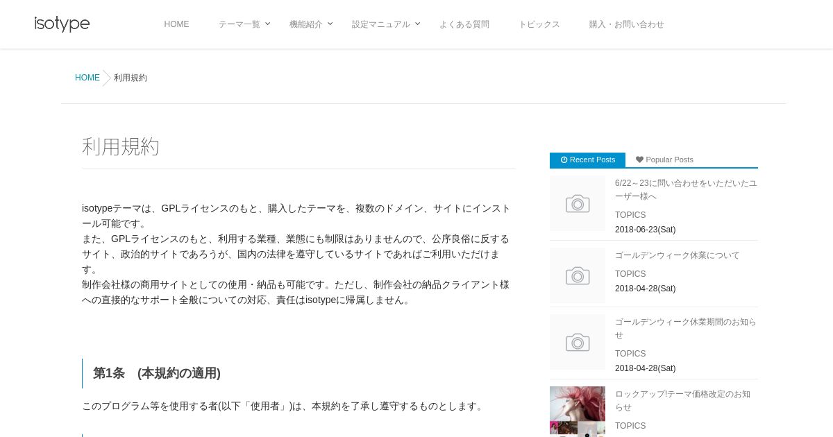
Task: Open the 機能紹介 menu
Action: [306, 24]
